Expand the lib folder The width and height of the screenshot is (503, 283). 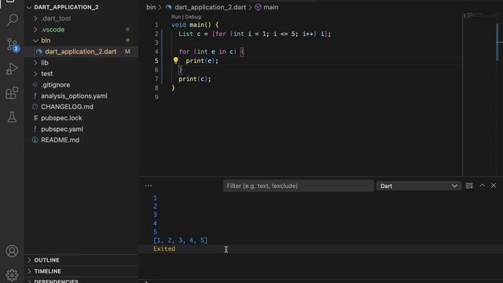35,63
